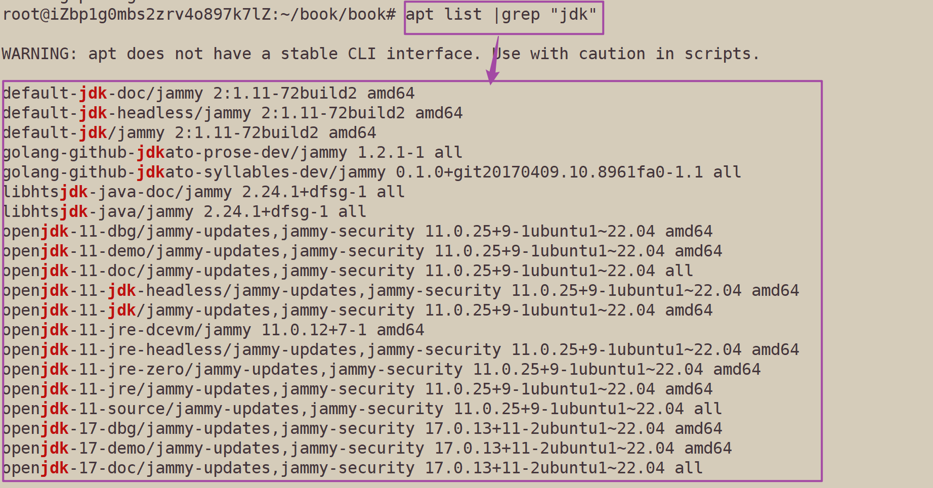Click the openjdk-17-dbg package line
The image size is (933, 488).
click(x=362, y=429)
